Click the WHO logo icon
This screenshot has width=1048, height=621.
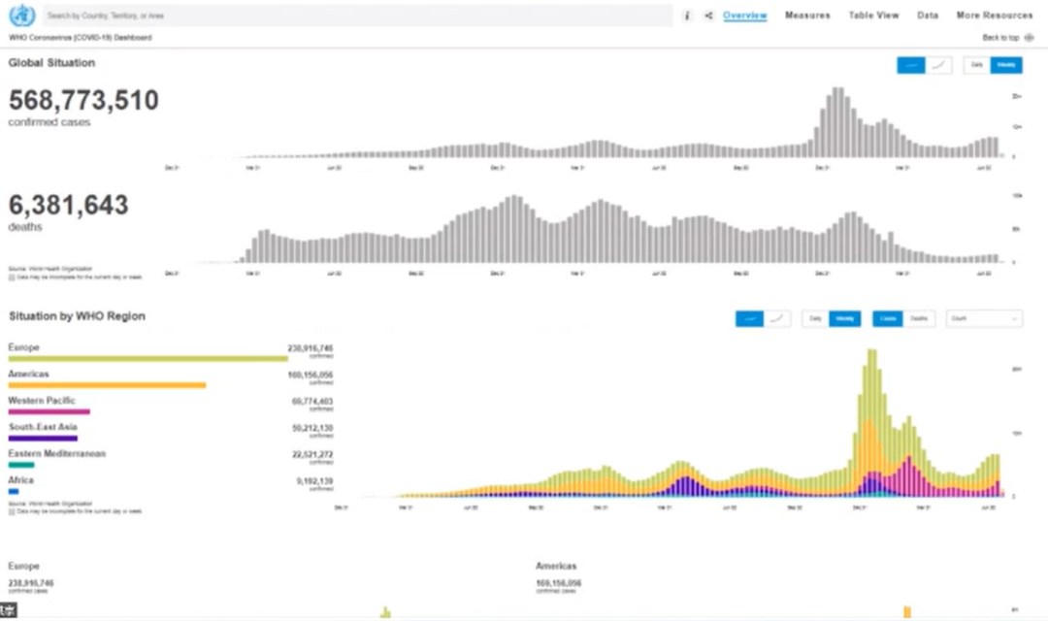(20, 16)
